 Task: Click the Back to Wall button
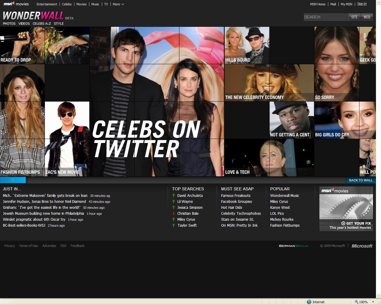(x=361, y=180)
